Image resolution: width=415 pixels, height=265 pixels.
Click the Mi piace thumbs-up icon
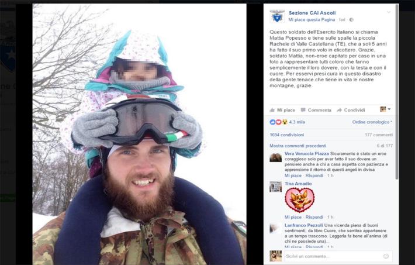pos(272,110)
